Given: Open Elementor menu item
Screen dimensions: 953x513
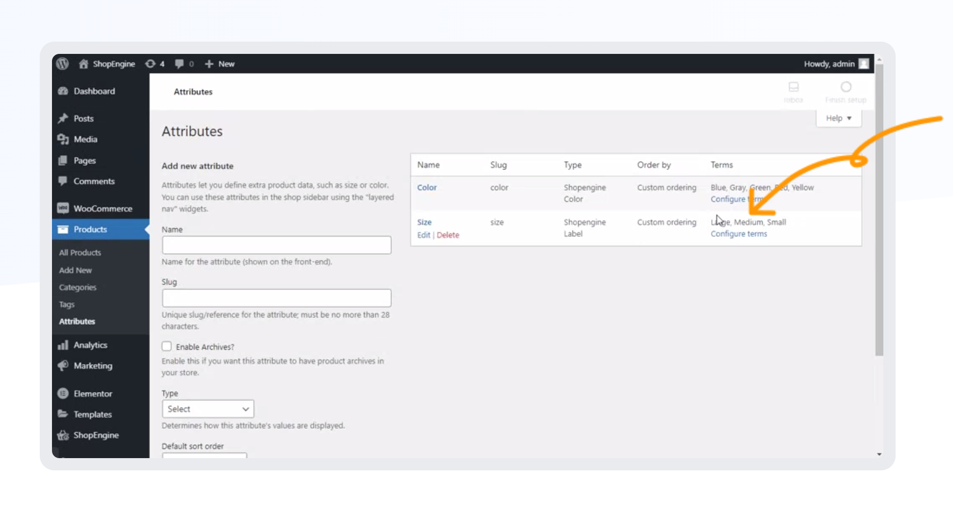Looking at the screenshot, I should pyautogui.click(x=93, y=393).
